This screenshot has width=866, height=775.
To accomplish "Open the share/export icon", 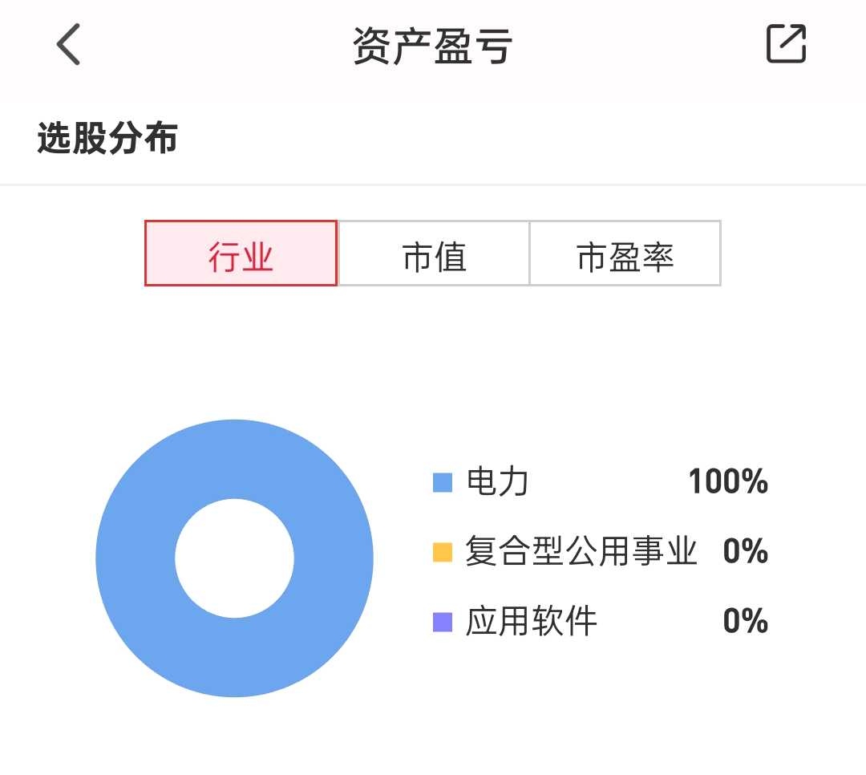I will tap(786, 43).
